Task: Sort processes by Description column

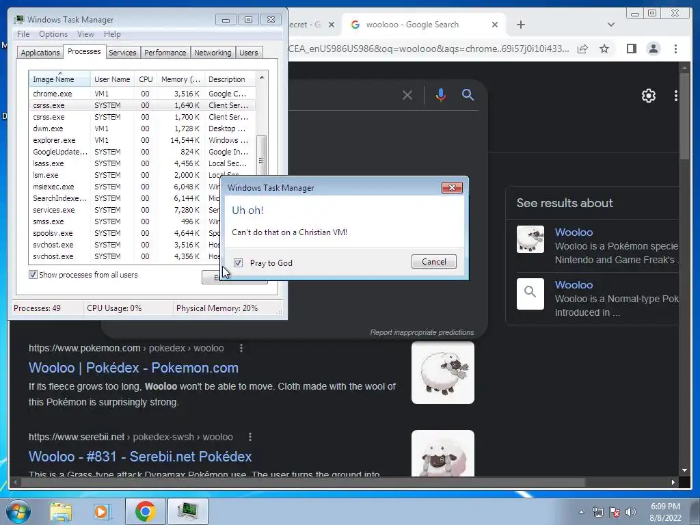Action: click(230, 79)
